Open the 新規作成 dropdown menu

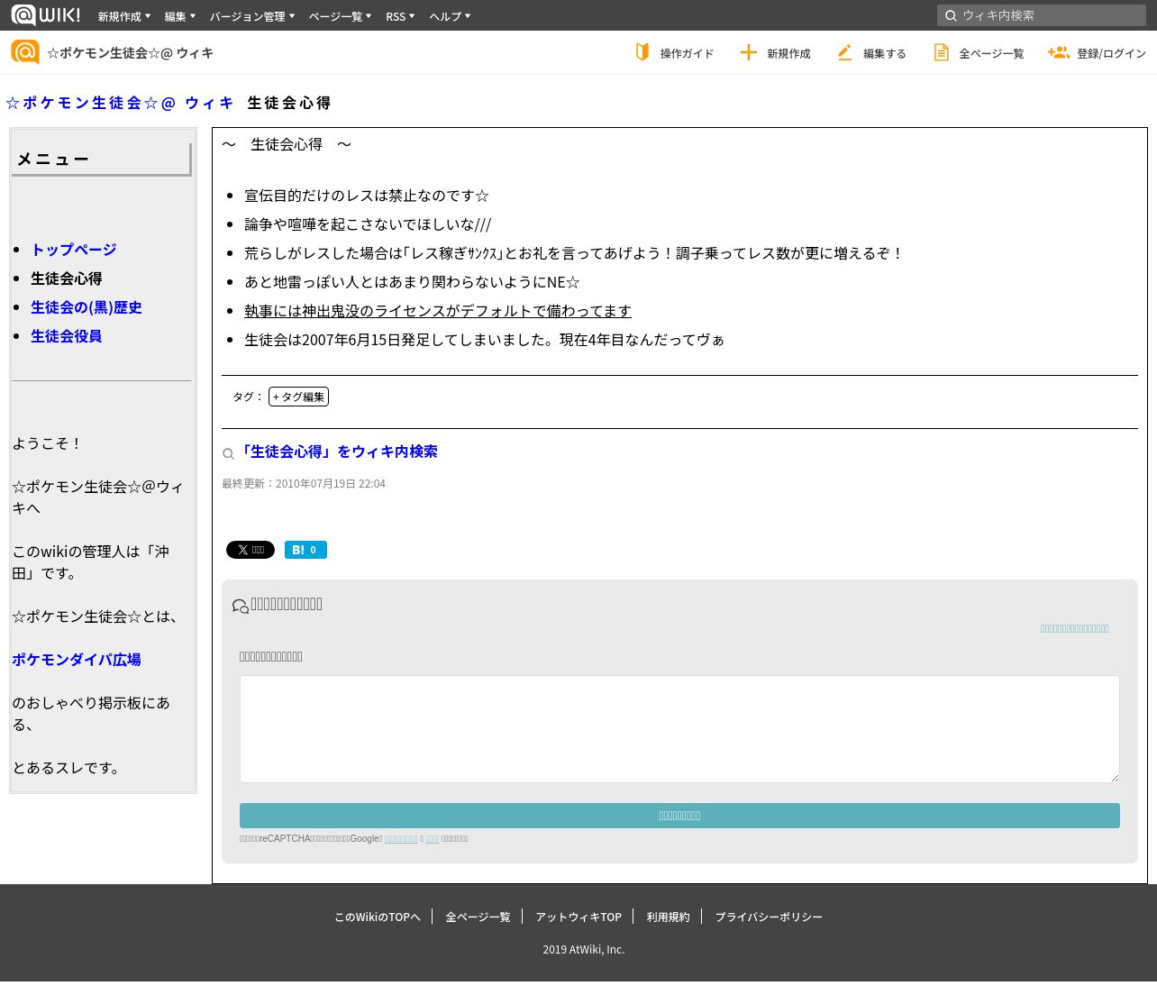123,16
